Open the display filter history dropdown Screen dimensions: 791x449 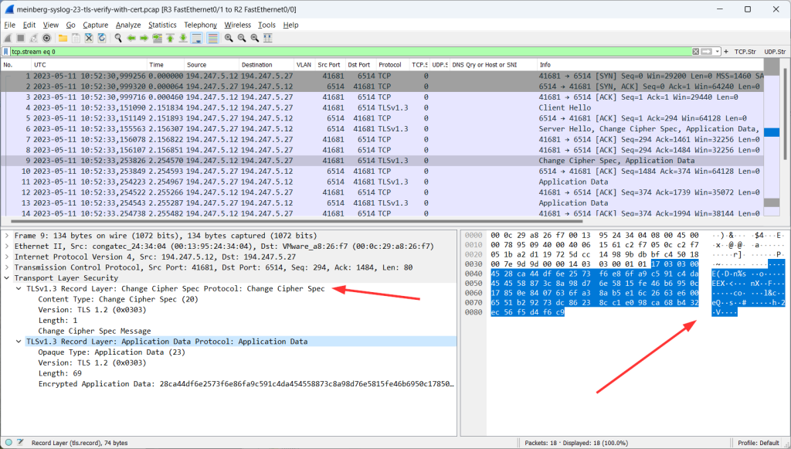coord(717,52)
